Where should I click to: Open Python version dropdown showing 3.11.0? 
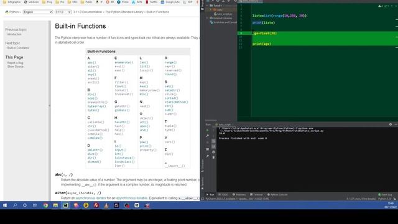coord(63,12)
